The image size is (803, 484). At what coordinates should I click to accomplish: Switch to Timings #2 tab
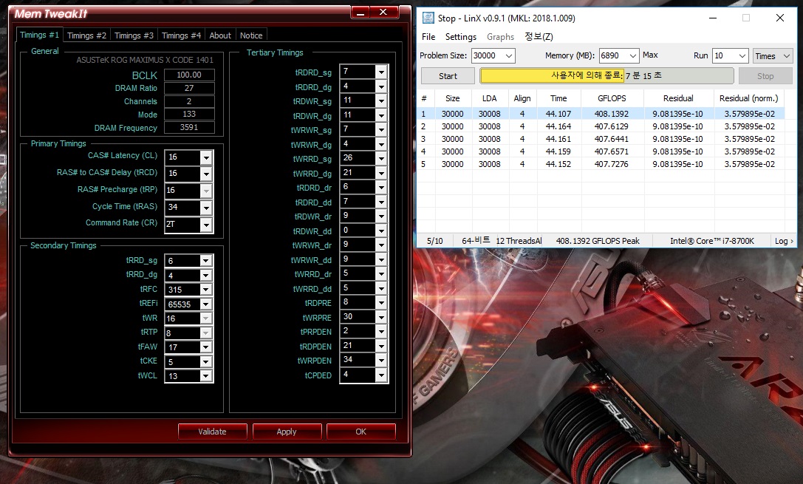(86, 35)
